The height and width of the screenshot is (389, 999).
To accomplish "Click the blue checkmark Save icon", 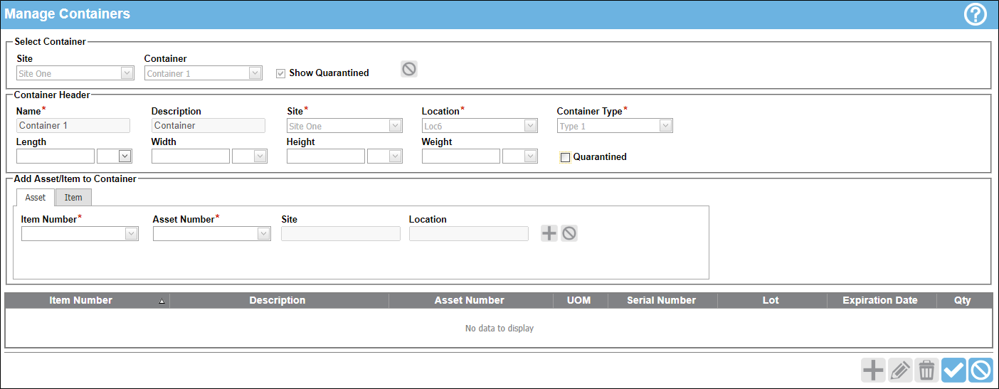I will (953, 370).
